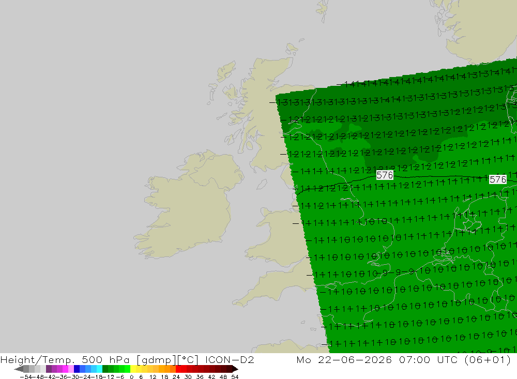Click the -9 temperature values over the Channel
This screenshot has height=379, width=517.
pyautogui.click(x=394, y=272)
